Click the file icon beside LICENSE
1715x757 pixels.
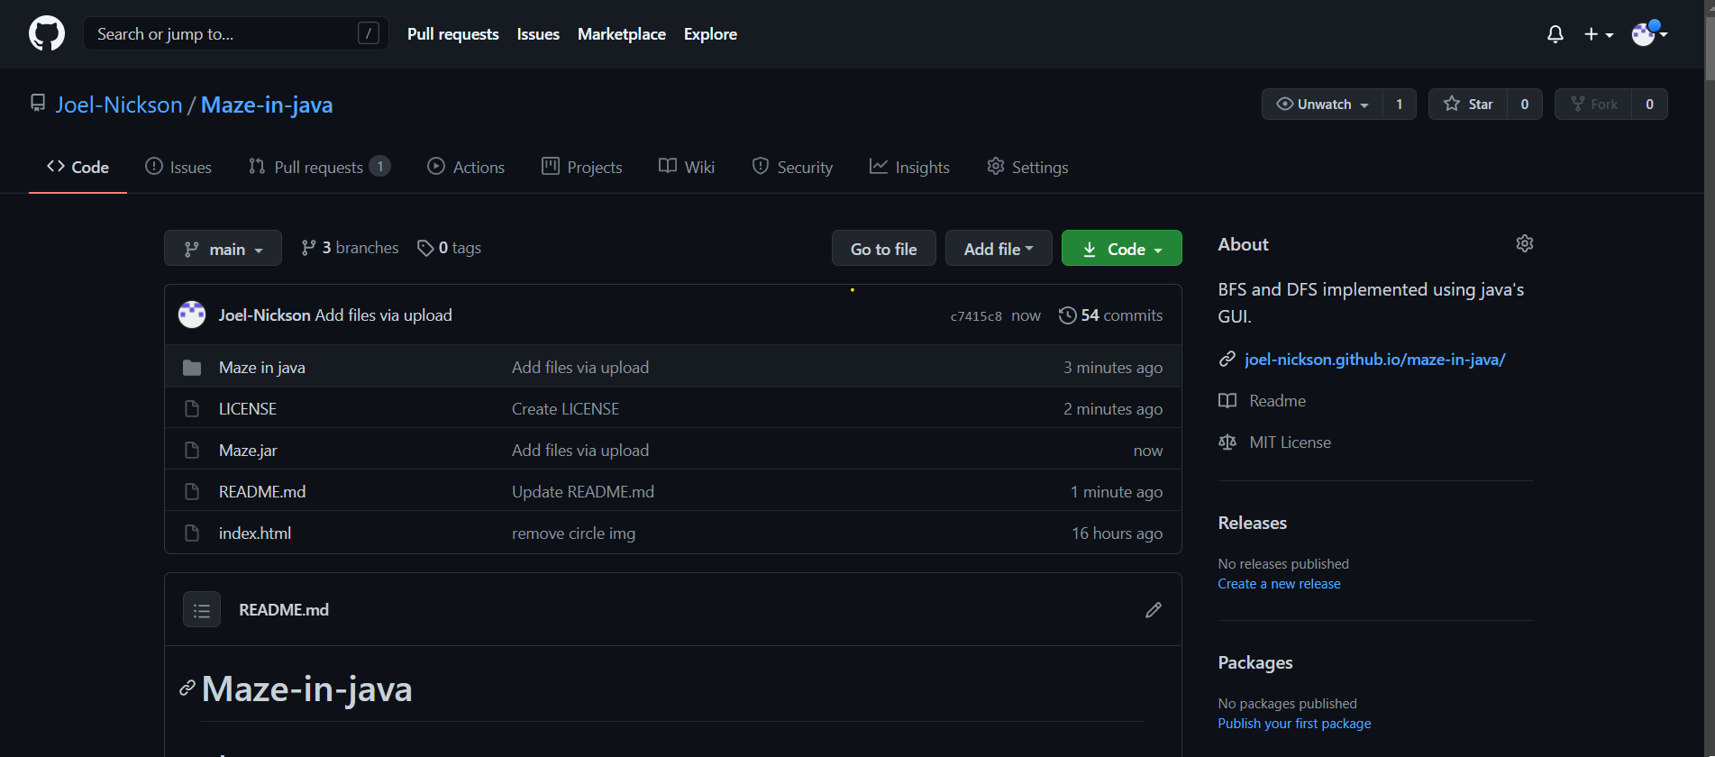coord(192,409)
